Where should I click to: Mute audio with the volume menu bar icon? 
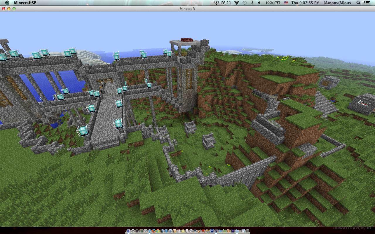(x=259, y=3)
